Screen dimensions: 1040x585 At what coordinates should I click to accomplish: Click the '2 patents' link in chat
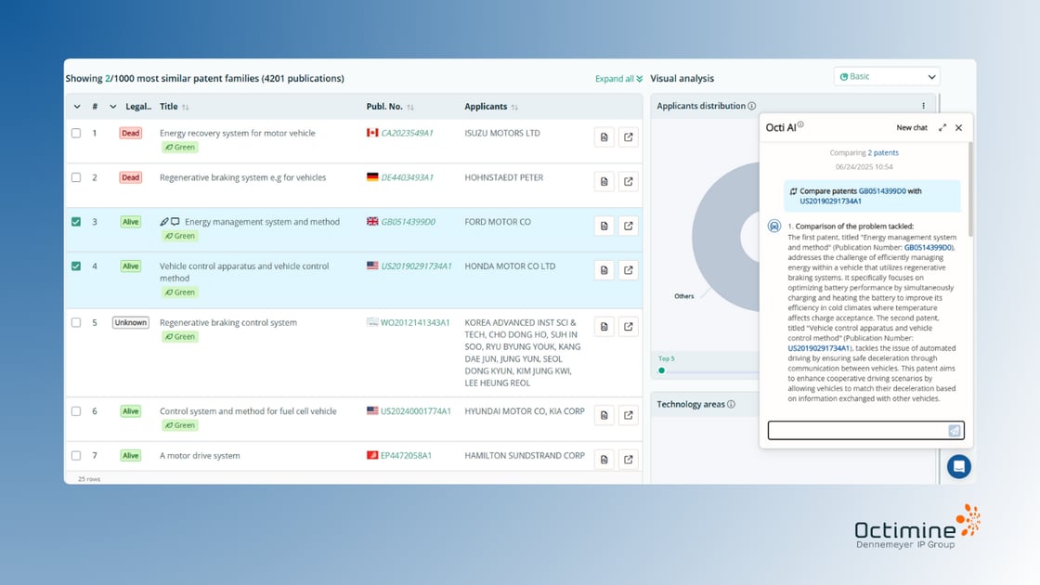[x=883, y=152]
